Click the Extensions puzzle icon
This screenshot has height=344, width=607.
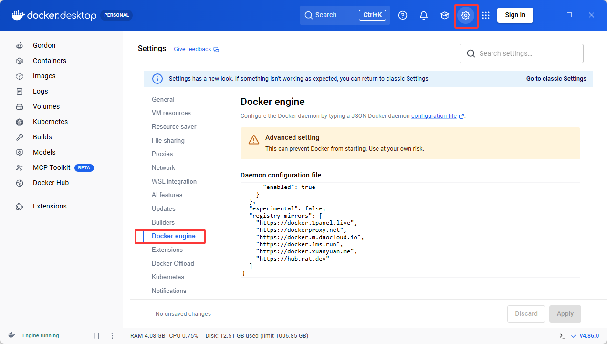[20, 207]
